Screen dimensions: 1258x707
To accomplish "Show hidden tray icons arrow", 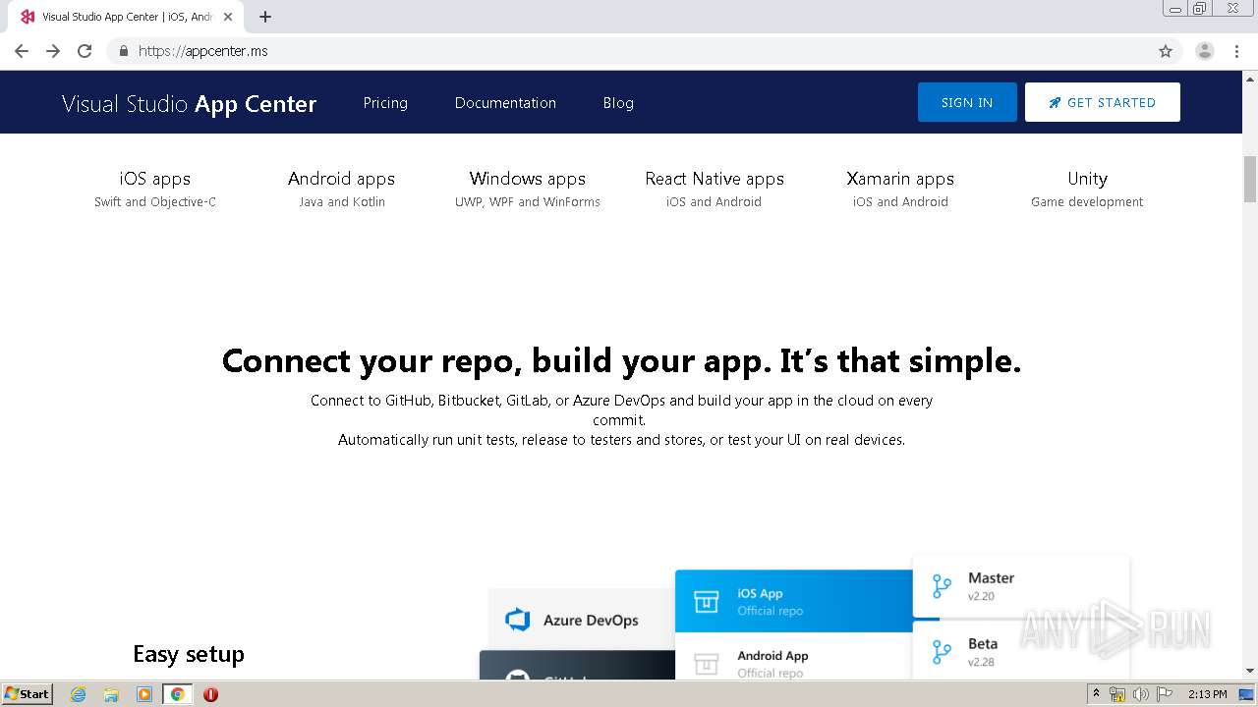I will [x=1097, y=694].
